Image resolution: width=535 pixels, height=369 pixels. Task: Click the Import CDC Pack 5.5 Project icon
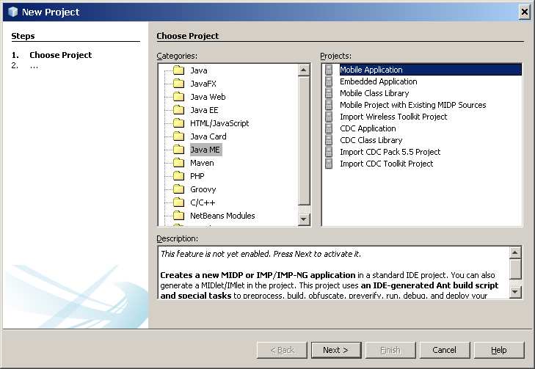tap(329, 152)
